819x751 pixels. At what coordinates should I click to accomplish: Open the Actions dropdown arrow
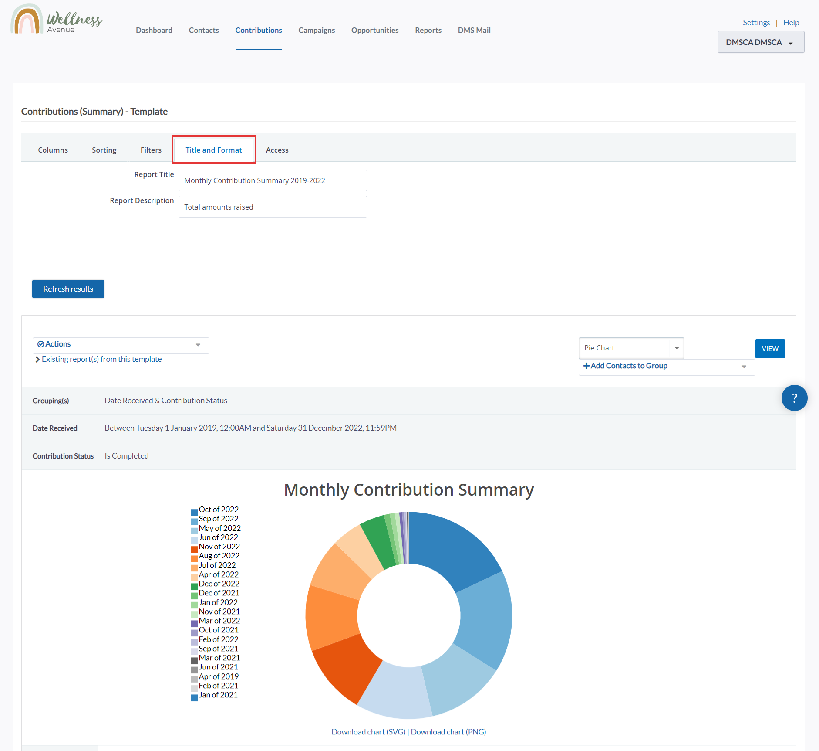199,345
